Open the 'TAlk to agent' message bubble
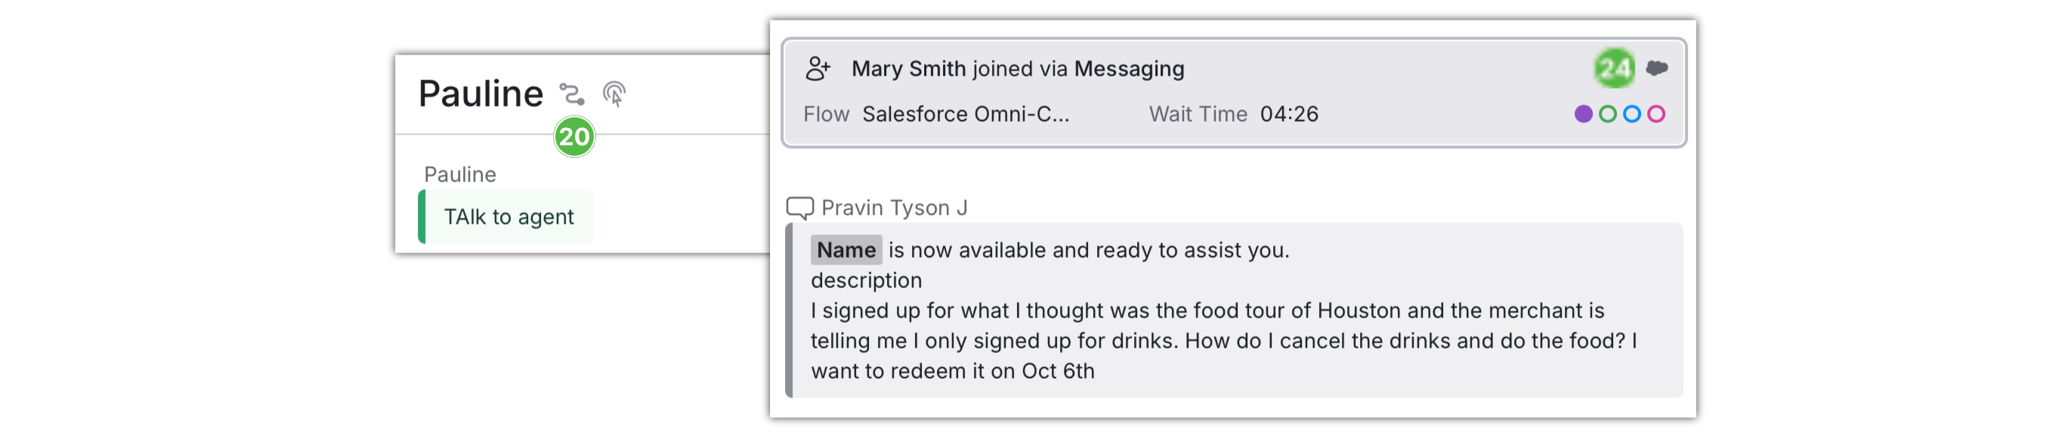Image resolution: width=2065 pixels, height=436 pixels. pos(509,217)
